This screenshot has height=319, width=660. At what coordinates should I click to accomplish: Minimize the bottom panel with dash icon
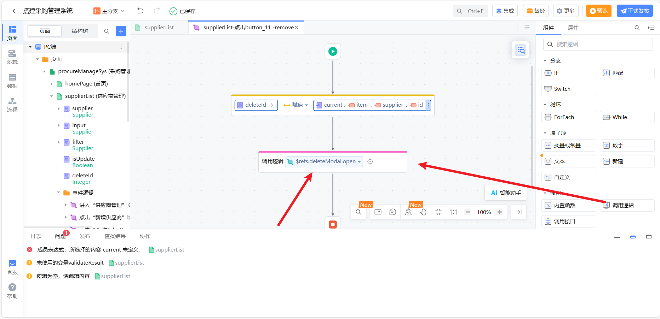coord(617,237)
